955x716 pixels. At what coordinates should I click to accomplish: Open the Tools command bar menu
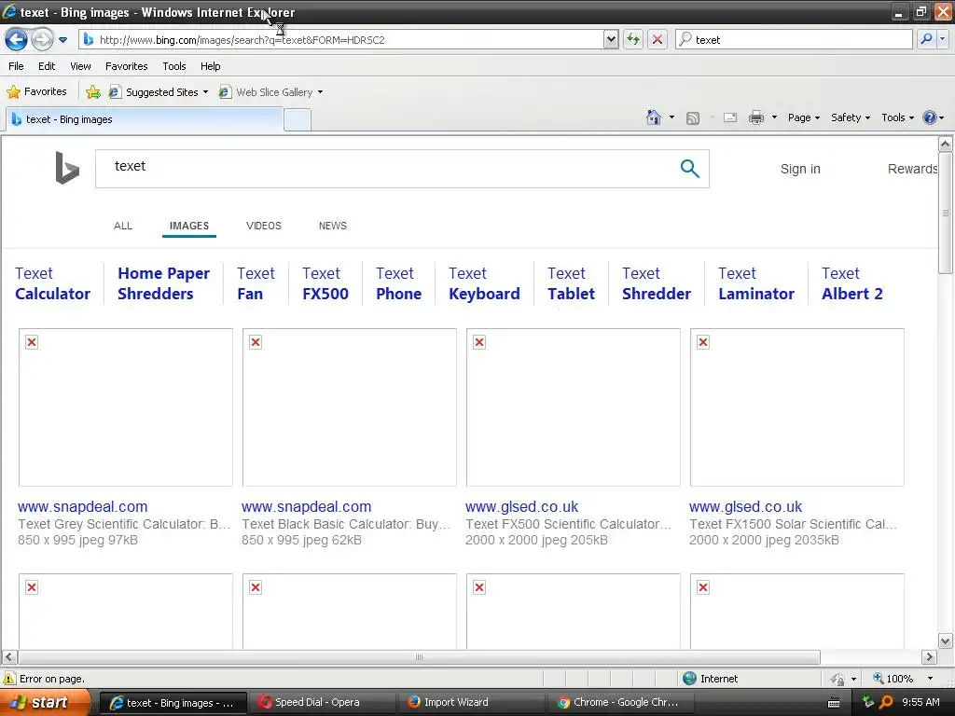pos(897,117)
